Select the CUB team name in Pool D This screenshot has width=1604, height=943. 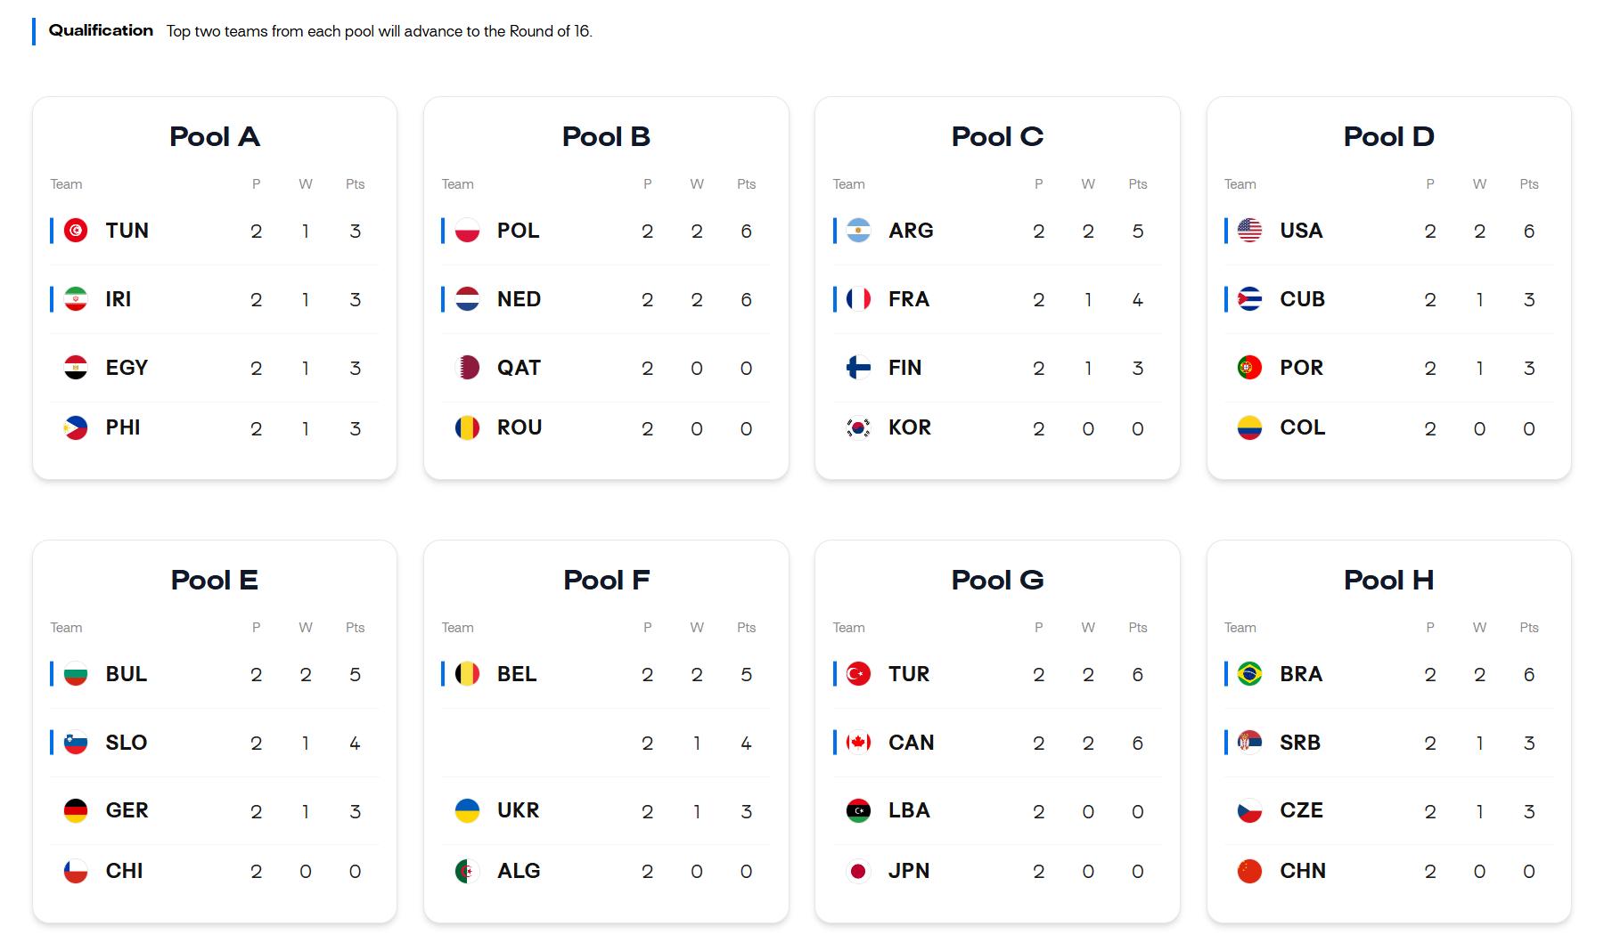[x=1302, y=299]
